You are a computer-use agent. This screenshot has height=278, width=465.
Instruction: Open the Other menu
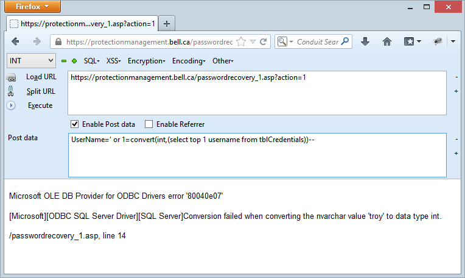click(x=223, y=61)
